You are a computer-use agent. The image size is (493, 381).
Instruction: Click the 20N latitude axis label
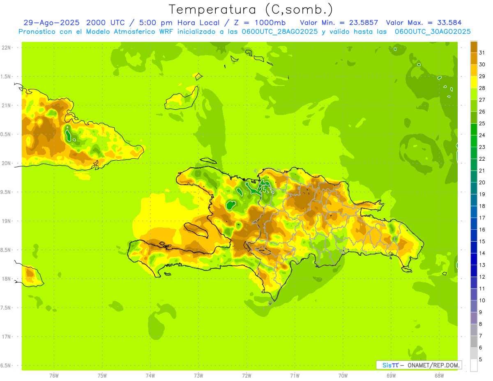6,163
